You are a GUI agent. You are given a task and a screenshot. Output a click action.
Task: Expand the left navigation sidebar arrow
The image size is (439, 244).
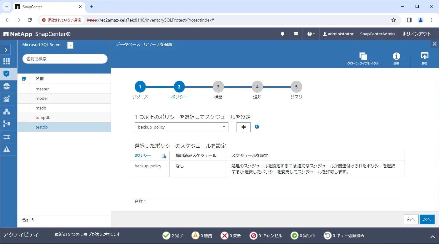tap(6, 50)
